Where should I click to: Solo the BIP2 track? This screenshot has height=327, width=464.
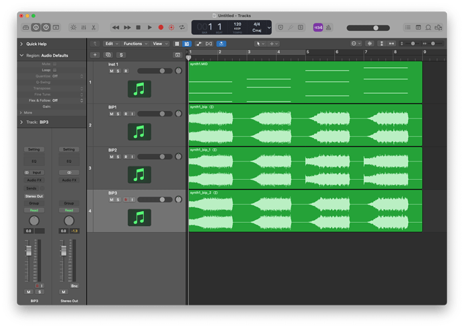click(118, 157)
